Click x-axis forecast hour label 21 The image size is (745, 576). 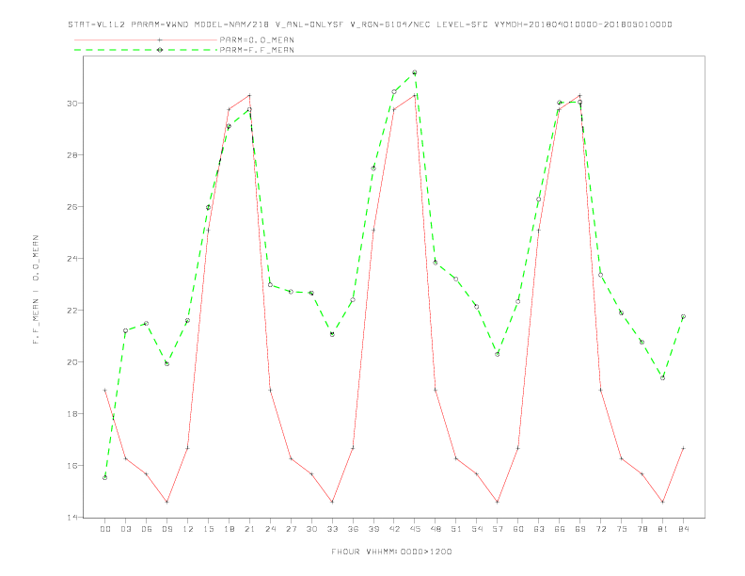click(249, 529)
